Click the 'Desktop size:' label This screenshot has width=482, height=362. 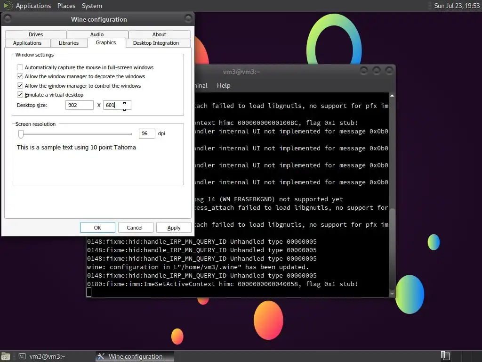[32, 105]
